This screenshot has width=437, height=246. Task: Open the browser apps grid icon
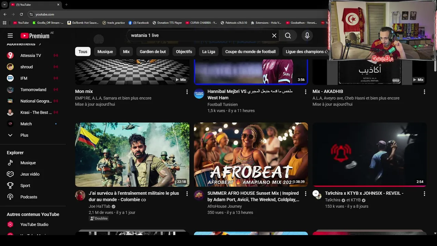click(4, 23)
